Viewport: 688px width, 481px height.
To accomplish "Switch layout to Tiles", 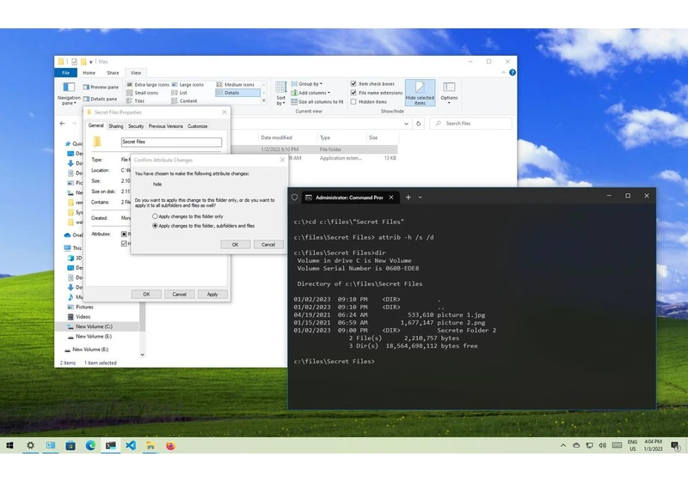I will click(136, 101).
